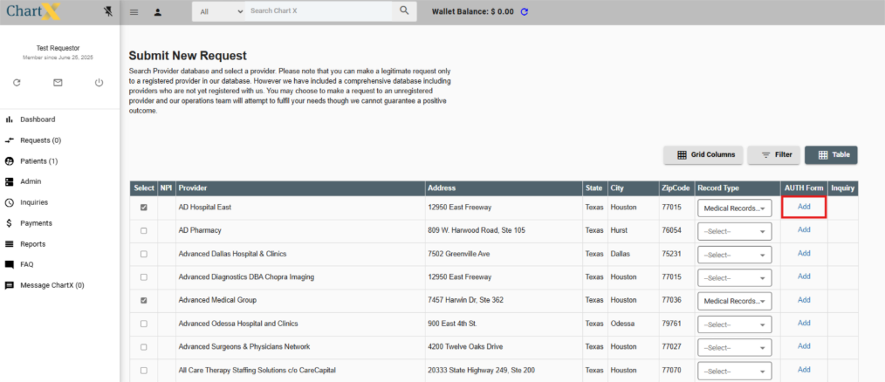Open Admin in sidebar
Viewport: 885px width, 382px height.
click(x=31, y=181)
